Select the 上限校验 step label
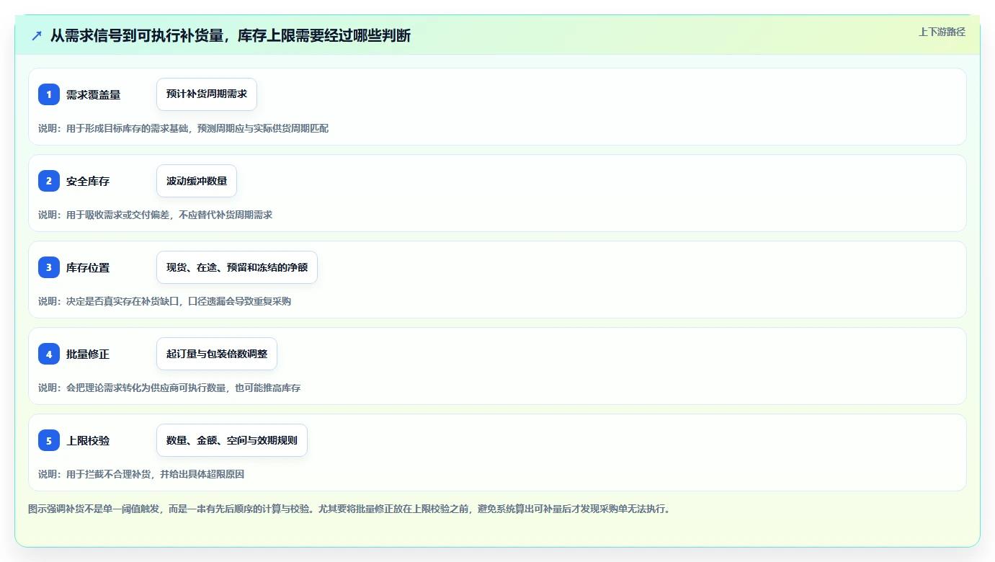The width and height of the screenshot is (995, 562). pos(88,440)
